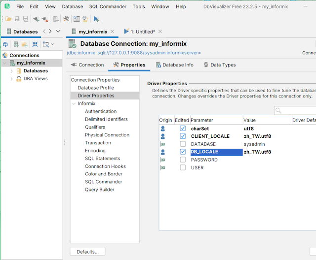Click the Save toolbar icon
The image size is (316, 260).
coord(17,19)
